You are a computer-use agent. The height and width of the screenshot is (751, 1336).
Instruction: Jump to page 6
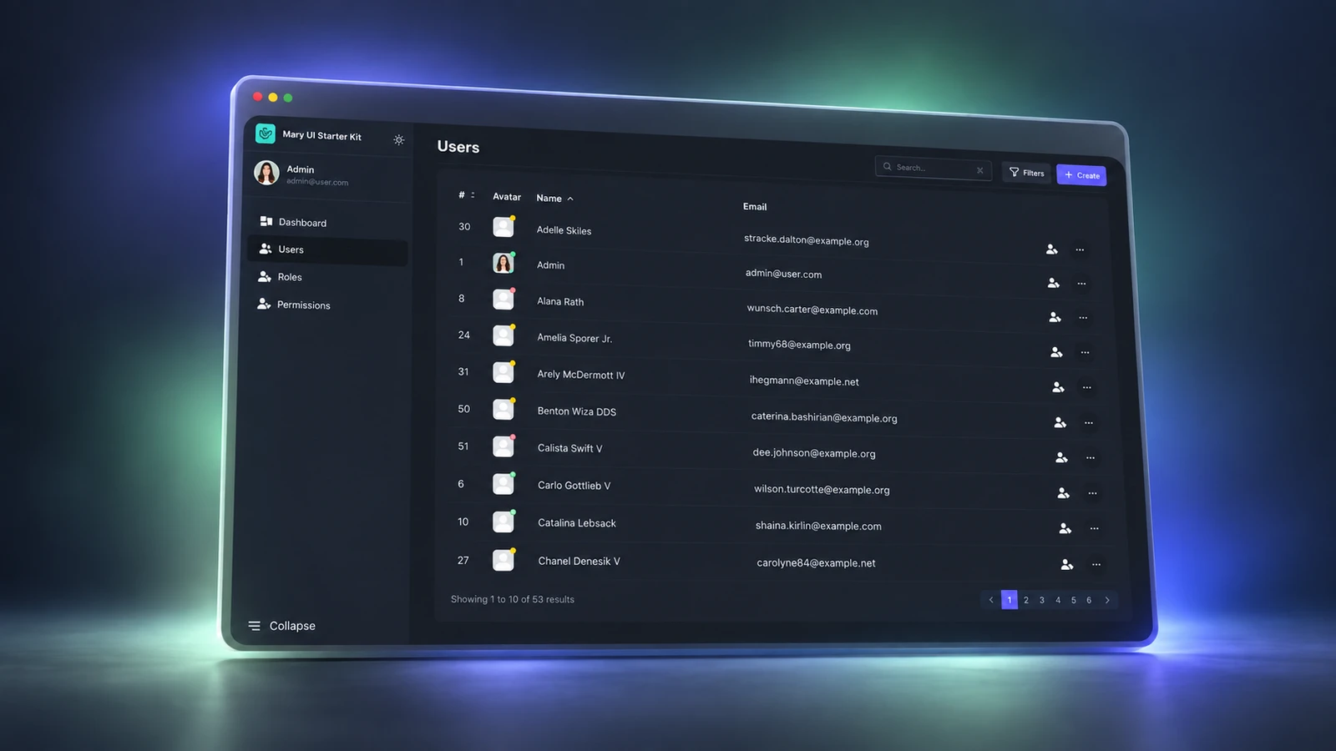(1089, 600)
